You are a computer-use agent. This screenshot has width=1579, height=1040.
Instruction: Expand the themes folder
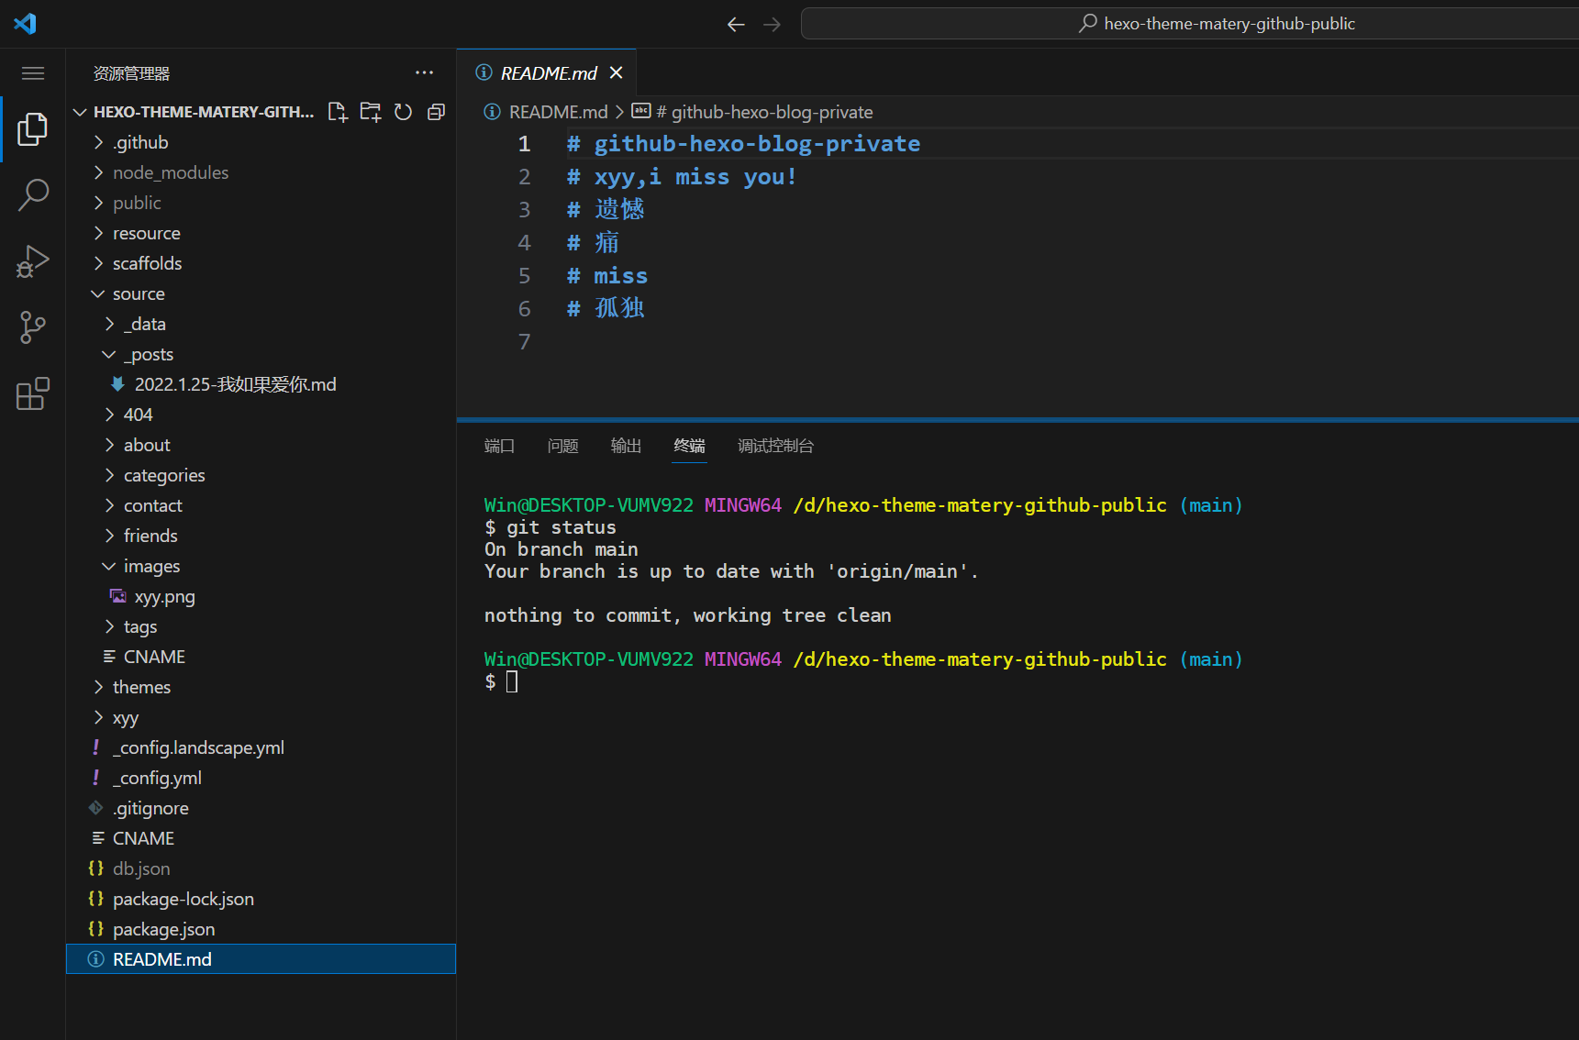coord(261,687)
